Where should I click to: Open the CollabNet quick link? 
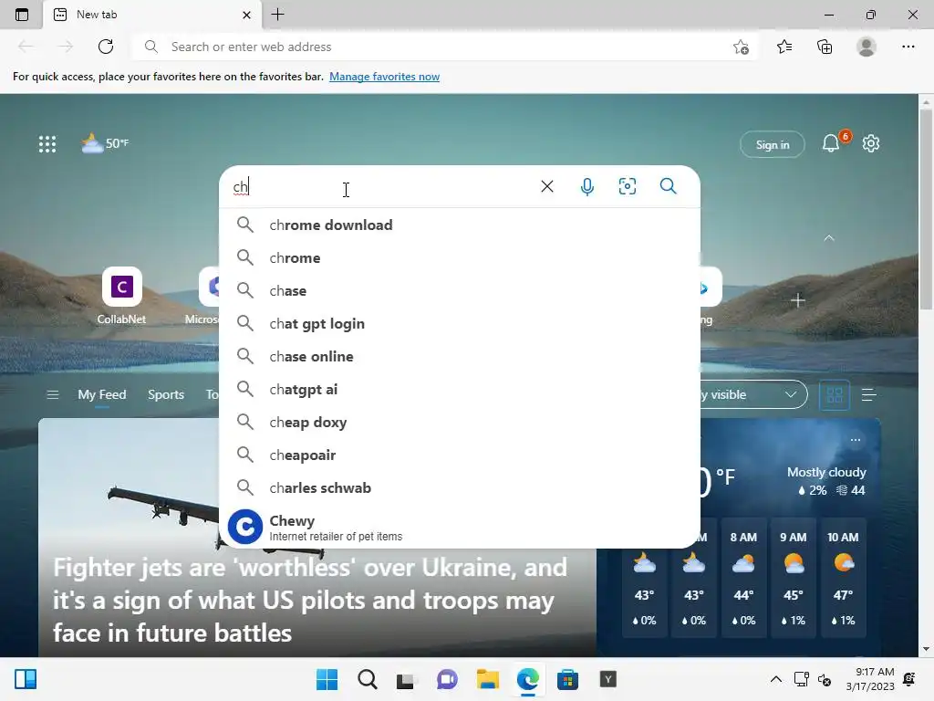[121, 297]
